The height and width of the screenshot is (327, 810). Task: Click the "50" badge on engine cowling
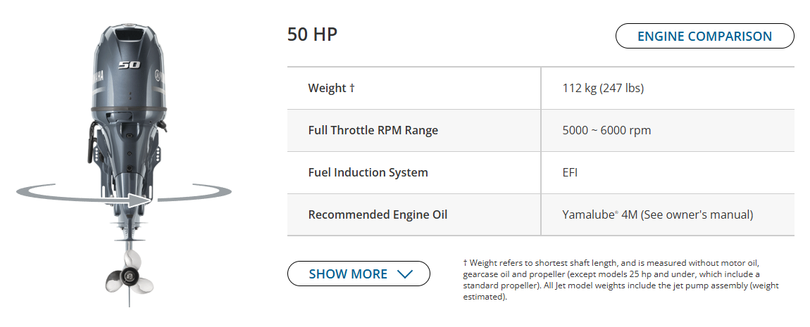pos(129,65)
